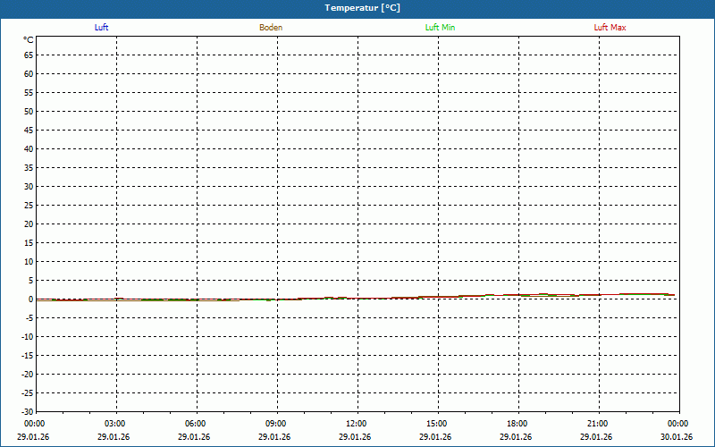Click the 15:00 time axis label
This screenshot has height=447, width=715.
point(436,424)
